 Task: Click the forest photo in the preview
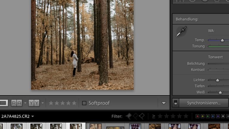[x=82, y=45]
